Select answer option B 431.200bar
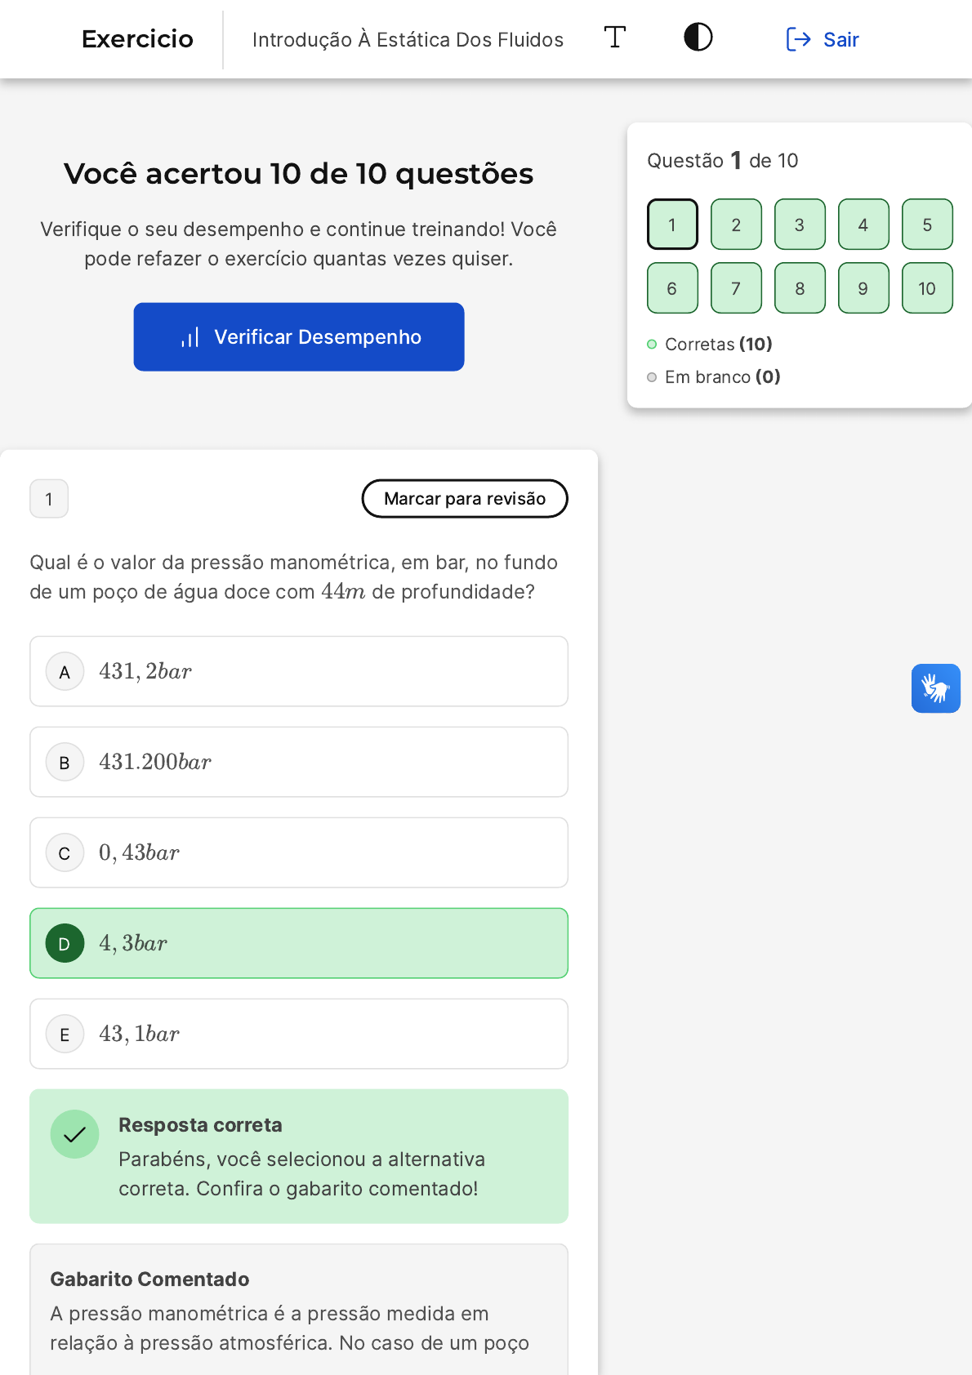Viewport: 972px width, 1375px height. point(299,762)
